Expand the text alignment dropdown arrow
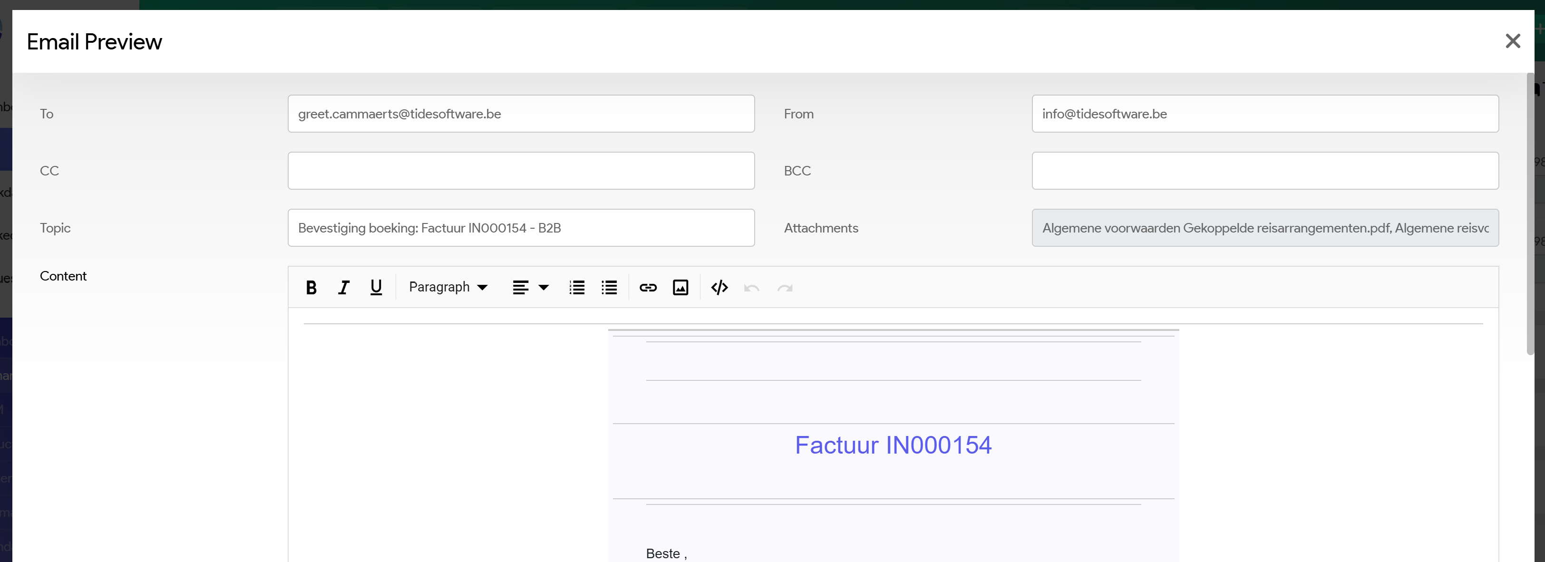 click(x=544, y=288)
